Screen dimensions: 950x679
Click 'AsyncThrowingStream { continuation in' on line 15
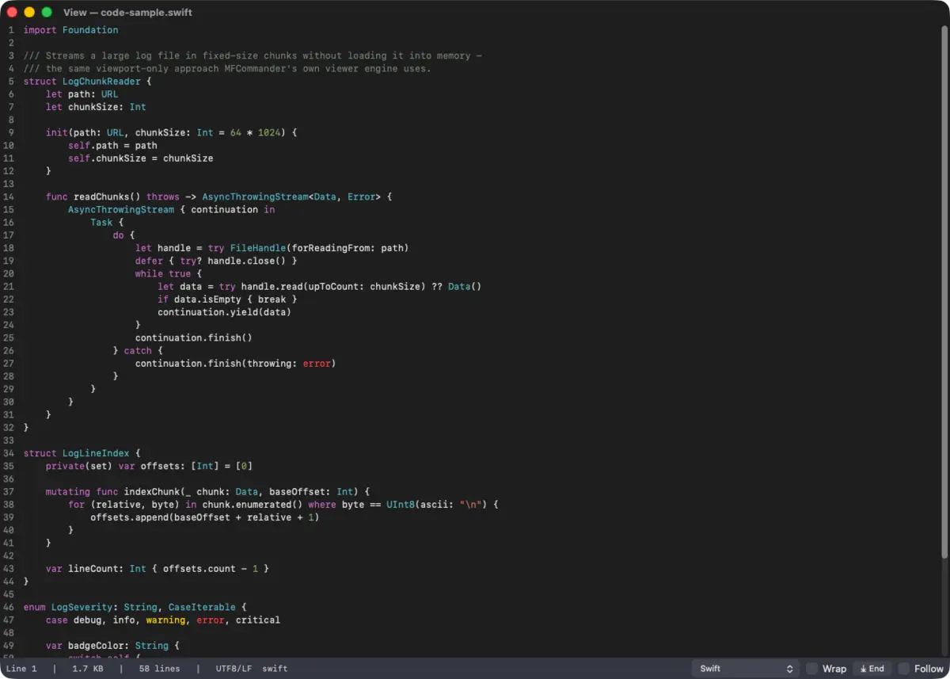[171, 209]
